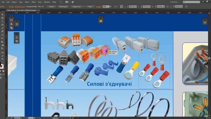Select the yellow ring terminal image

132,70
